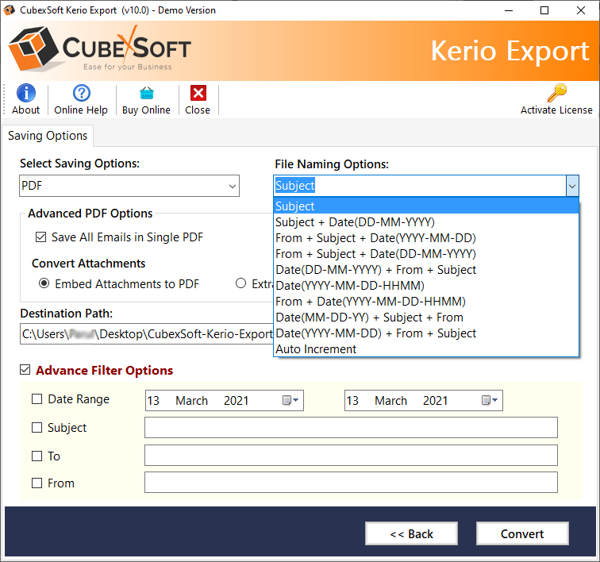Maximize the Kerio Export window

(x=544, y=10)
